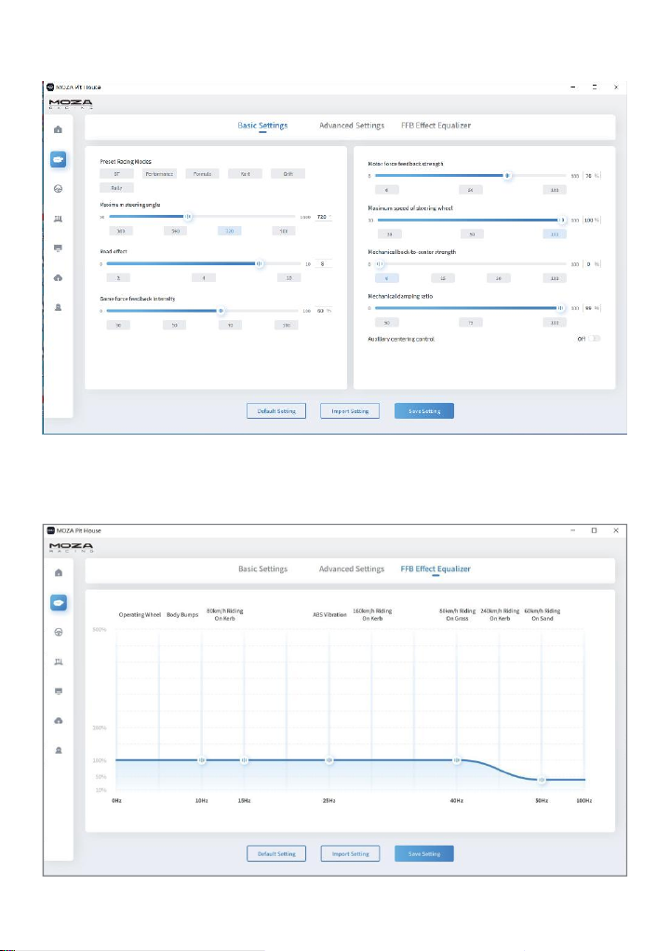The height and width of the screenshot is (951, 670).
Task: Click Default Setting under the Basic Settings panels
Action: click(276, 411)
